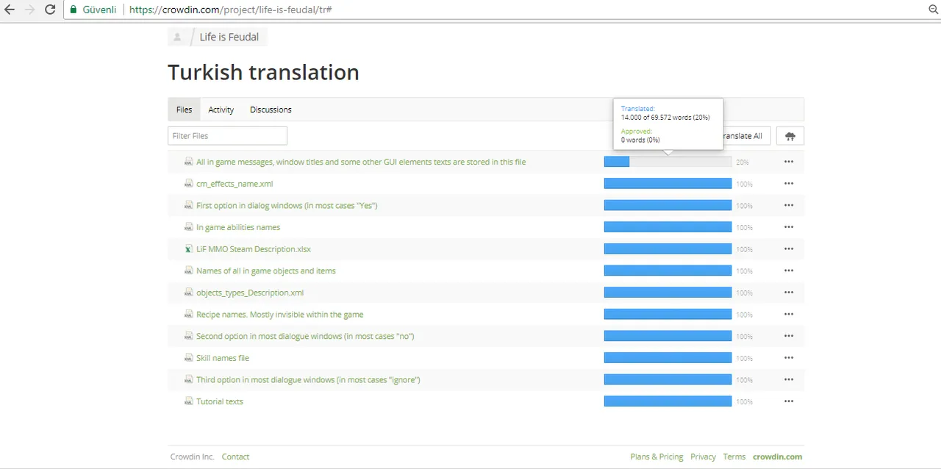This screenshot has height=469, width=941.
Task: Open objects_types_Description.xml file
Action: (x=250, y=293)
